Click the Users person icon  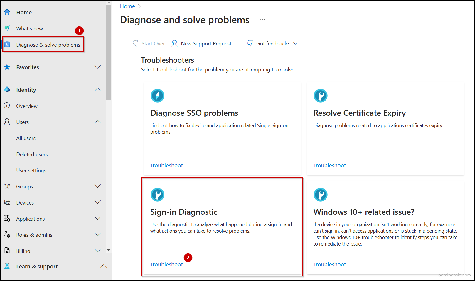click(7, 122)
